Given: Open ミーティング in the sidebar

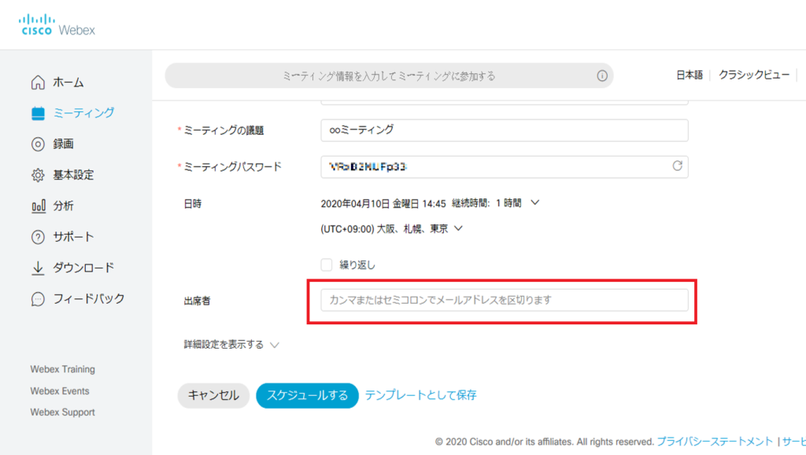Looking at the screenshot, I should point(83,113).
